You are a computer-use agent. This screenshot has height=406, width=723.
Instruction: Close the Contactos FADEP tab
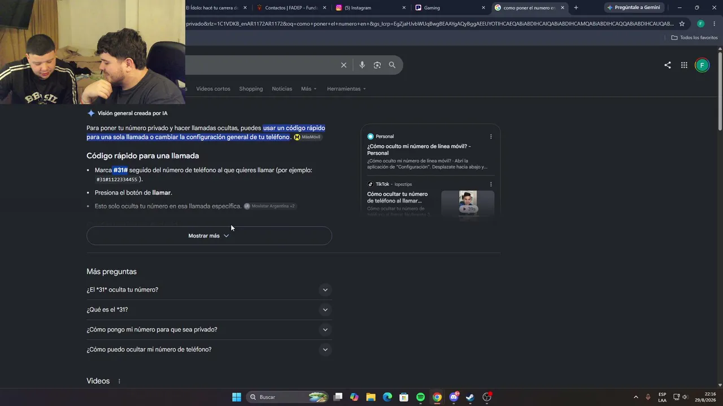[325, 8]
